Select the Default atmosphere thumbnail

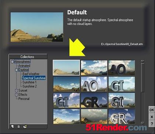pos(66,68)
